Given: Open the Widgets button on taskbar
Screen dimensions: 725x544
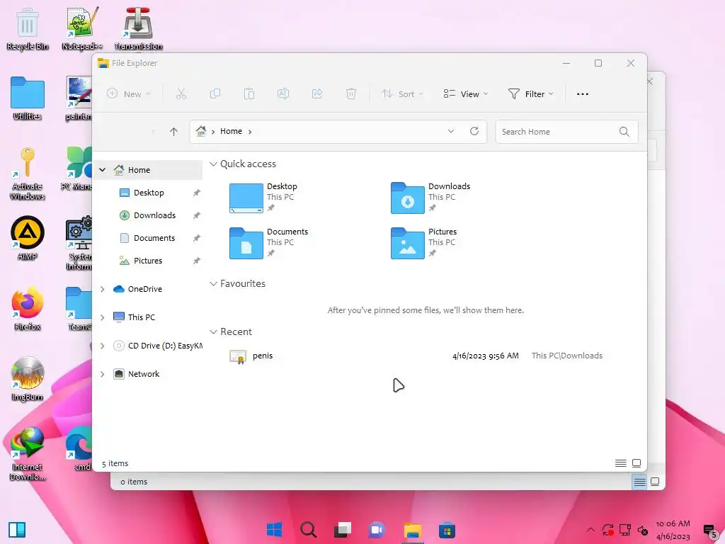Looking at the screenshot, I should pos(17,530).
